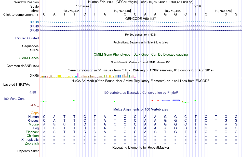Open the OMIM Genes track label

29,58
